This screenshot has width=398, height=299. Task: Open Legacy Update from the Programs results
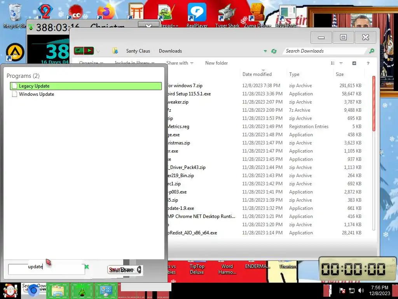(86, 86)
